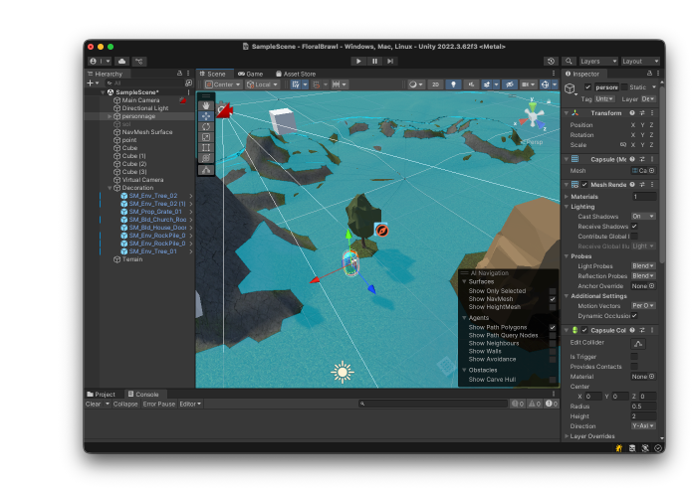693x490 pixels.
Task: Lock the Inspector panel
Action: 649,74
